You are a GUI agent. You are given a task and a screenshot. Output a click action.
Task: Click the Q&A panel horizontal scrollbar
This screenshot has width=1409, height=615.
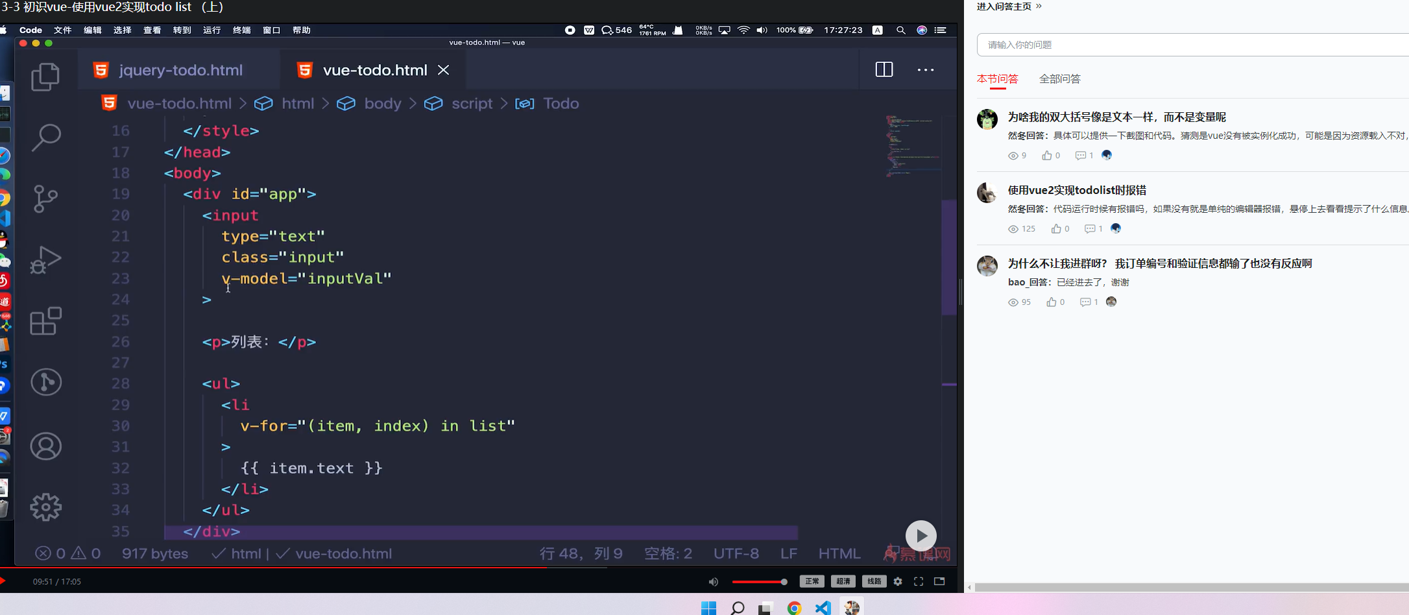coord(1192,588)
